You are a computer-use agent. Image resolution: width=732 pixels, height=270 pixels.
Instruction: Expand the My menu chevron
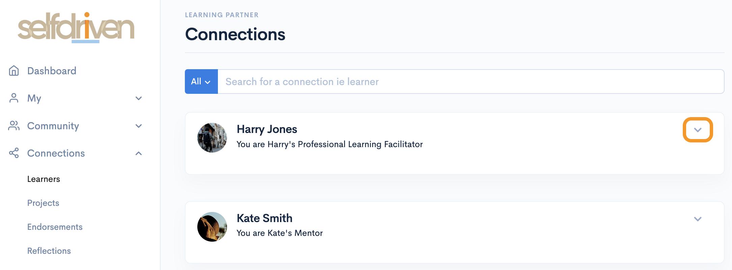click(139, 98)
